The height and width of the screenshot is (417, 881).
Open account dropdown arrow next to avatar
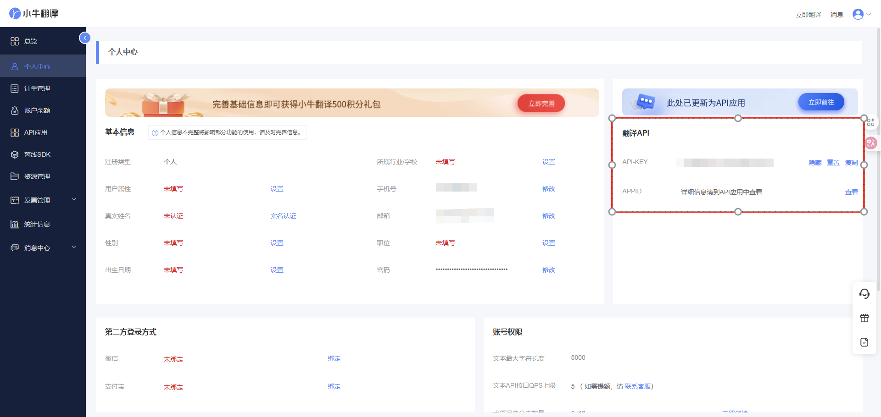[869, 14]
